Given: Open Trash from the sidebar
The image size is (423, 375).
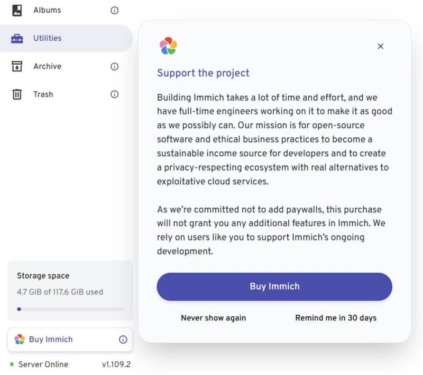Looking at the screenshot, I should pyautogui.click(x=43, y=94).
